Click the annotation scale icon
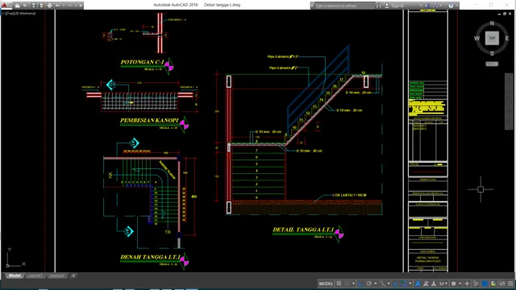This screenshot has height=290, width=516. point(434,284)
